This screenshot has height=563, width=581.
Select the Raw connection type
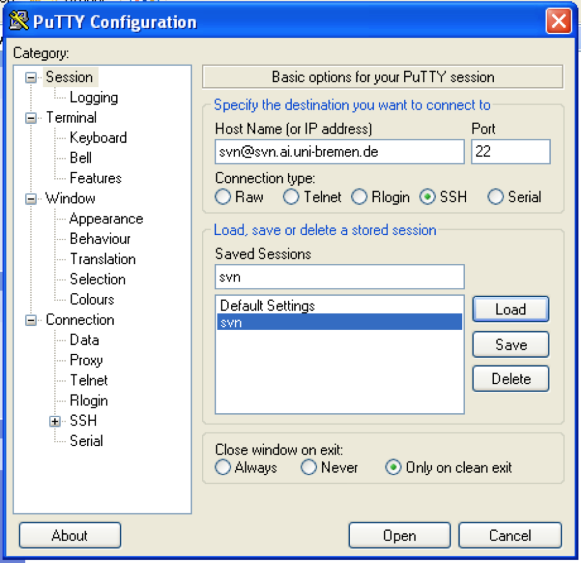pyautogui.click(x=223, y=197)
